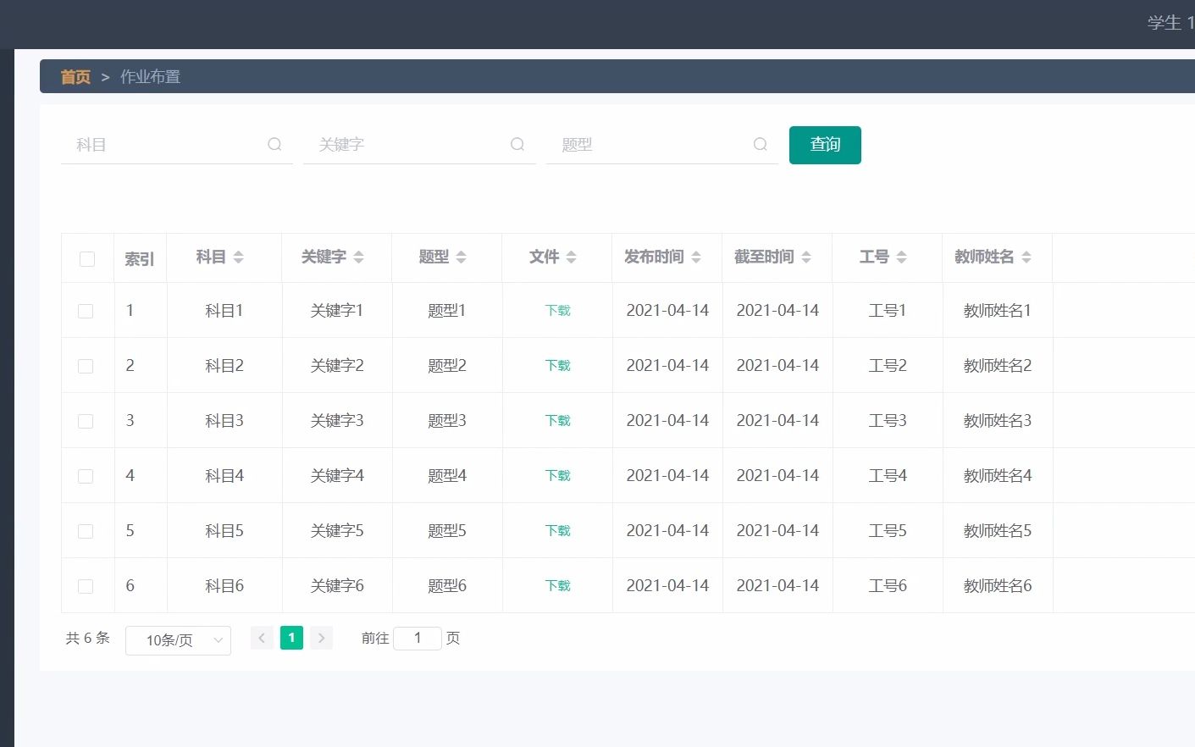Click the magnifier icon in the 科目 search field
This screenshot has width=1195, height=747.
[274, 144]
